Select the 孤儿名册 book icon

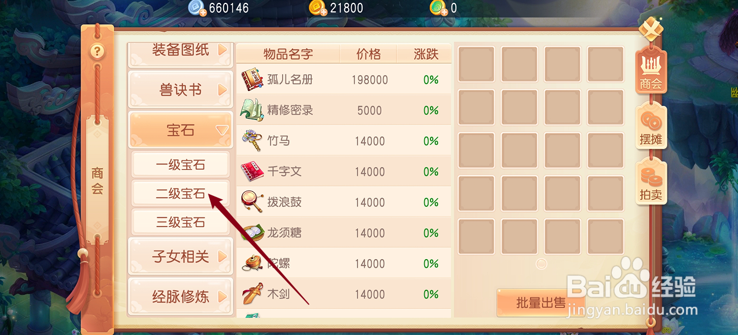click(252, 79)
